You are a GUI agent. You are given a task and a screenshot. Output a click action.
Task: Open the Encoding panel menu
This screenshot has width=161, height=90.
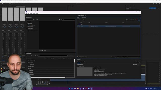point(81,59)
